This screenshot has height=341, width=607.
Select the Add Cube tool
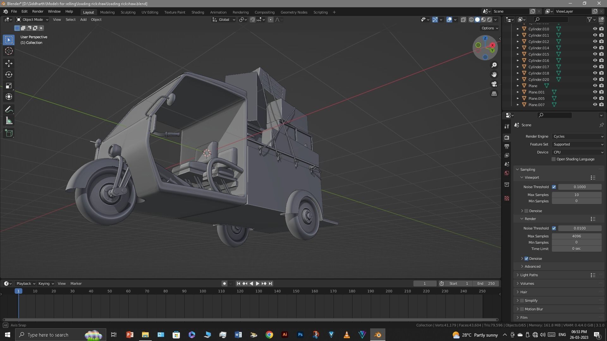(9, 133)
